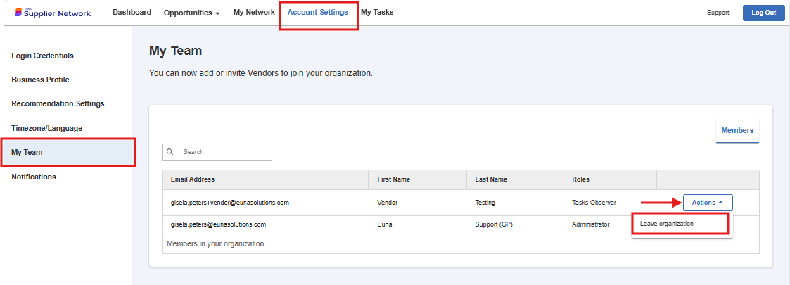790x285 pixels.
Task: Click the Administrator role cell
Action: [590, 224]
